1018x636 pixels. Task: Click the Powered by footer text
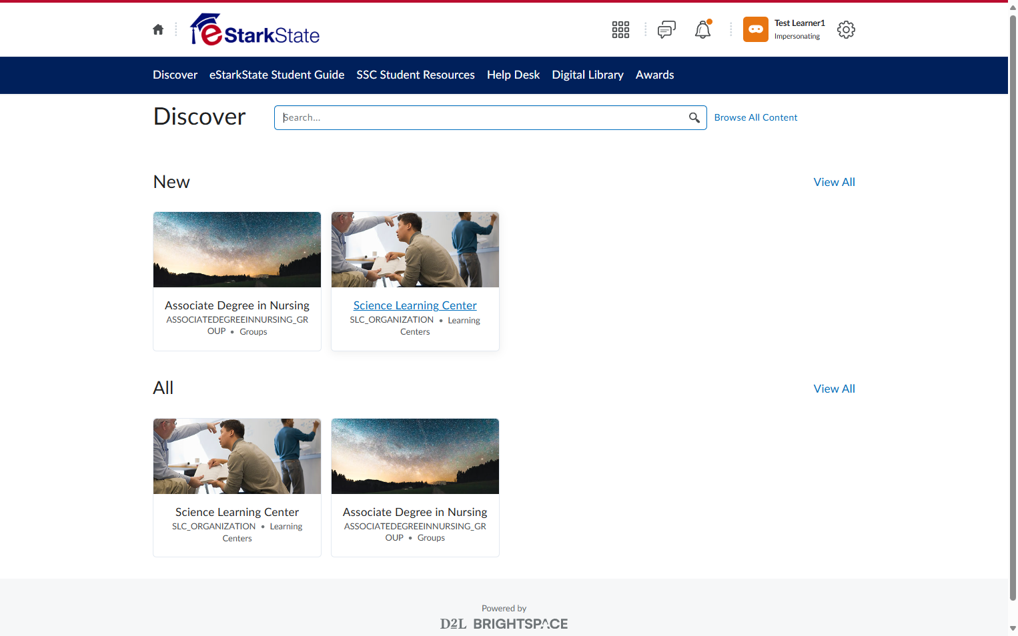(504, 609)
